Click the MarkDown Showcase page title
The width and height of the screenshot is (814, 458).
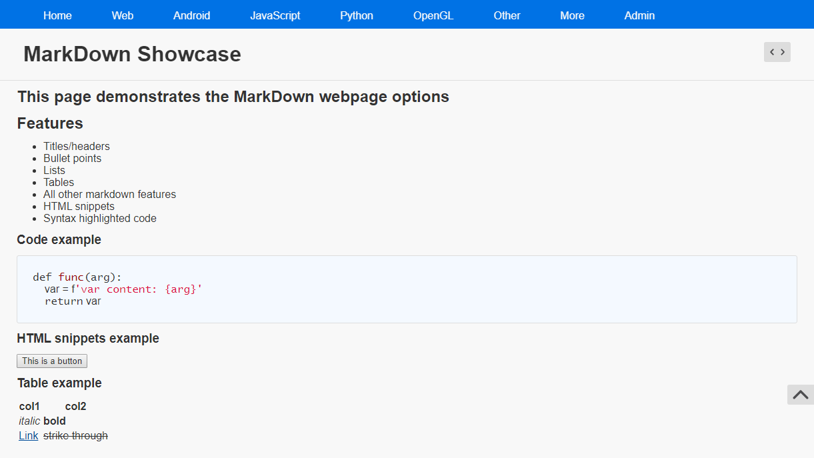tap(132, 54)
